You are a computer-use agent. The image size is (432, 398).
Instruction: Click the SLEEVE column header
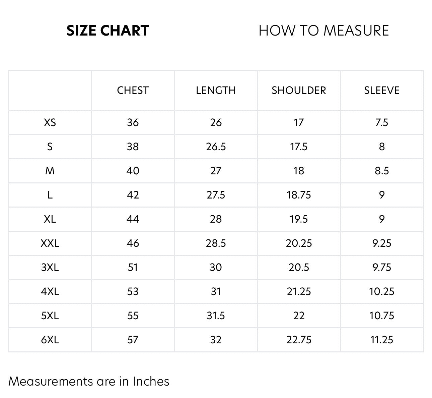[x=382, y=90]
